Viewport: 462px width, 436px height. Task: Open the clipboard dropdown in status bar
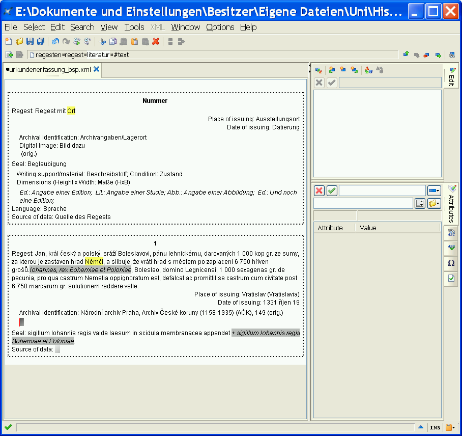[x=450, y=427]
